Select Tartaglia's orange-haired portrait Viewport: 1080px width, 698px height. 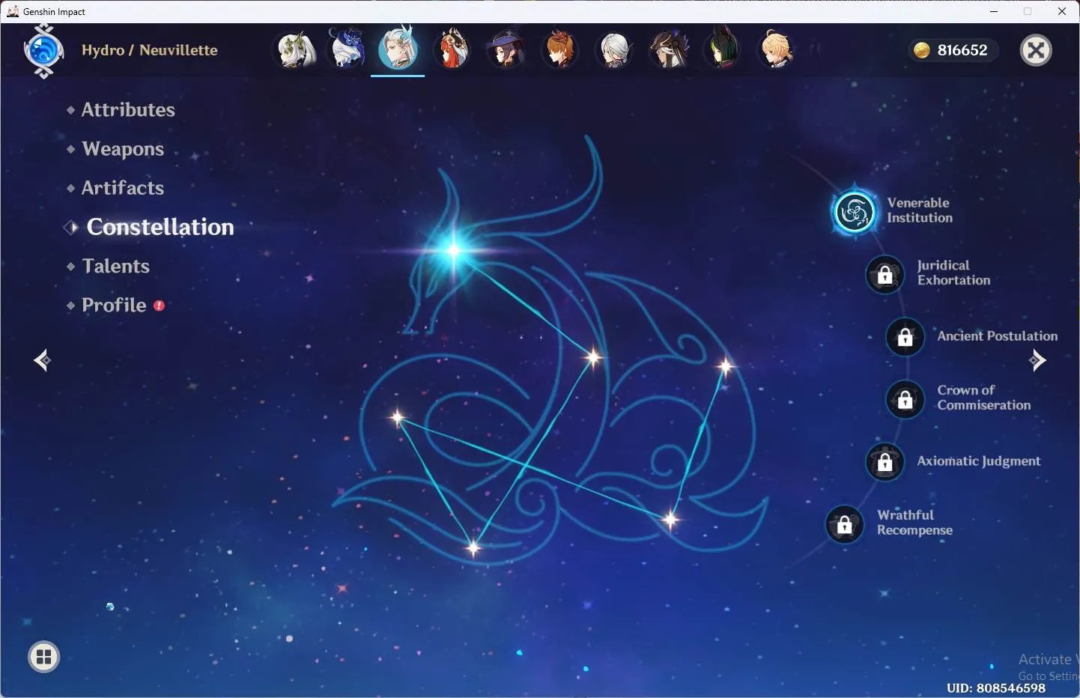(x=560, y=49)
